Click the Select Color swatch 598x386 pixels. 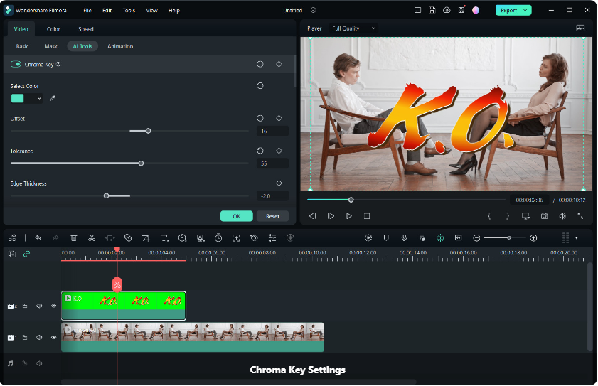[x=18, y=98]
